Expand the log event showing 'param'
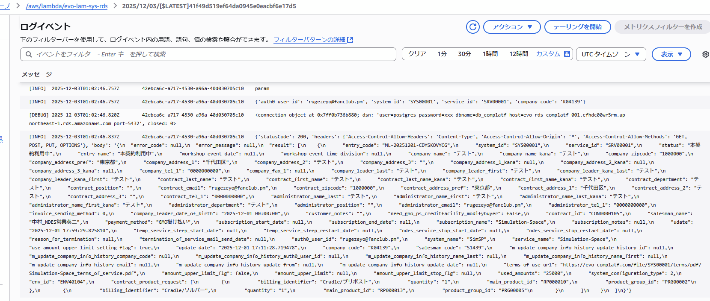Screen dimensions: 710x301 [x=262, y=89]
